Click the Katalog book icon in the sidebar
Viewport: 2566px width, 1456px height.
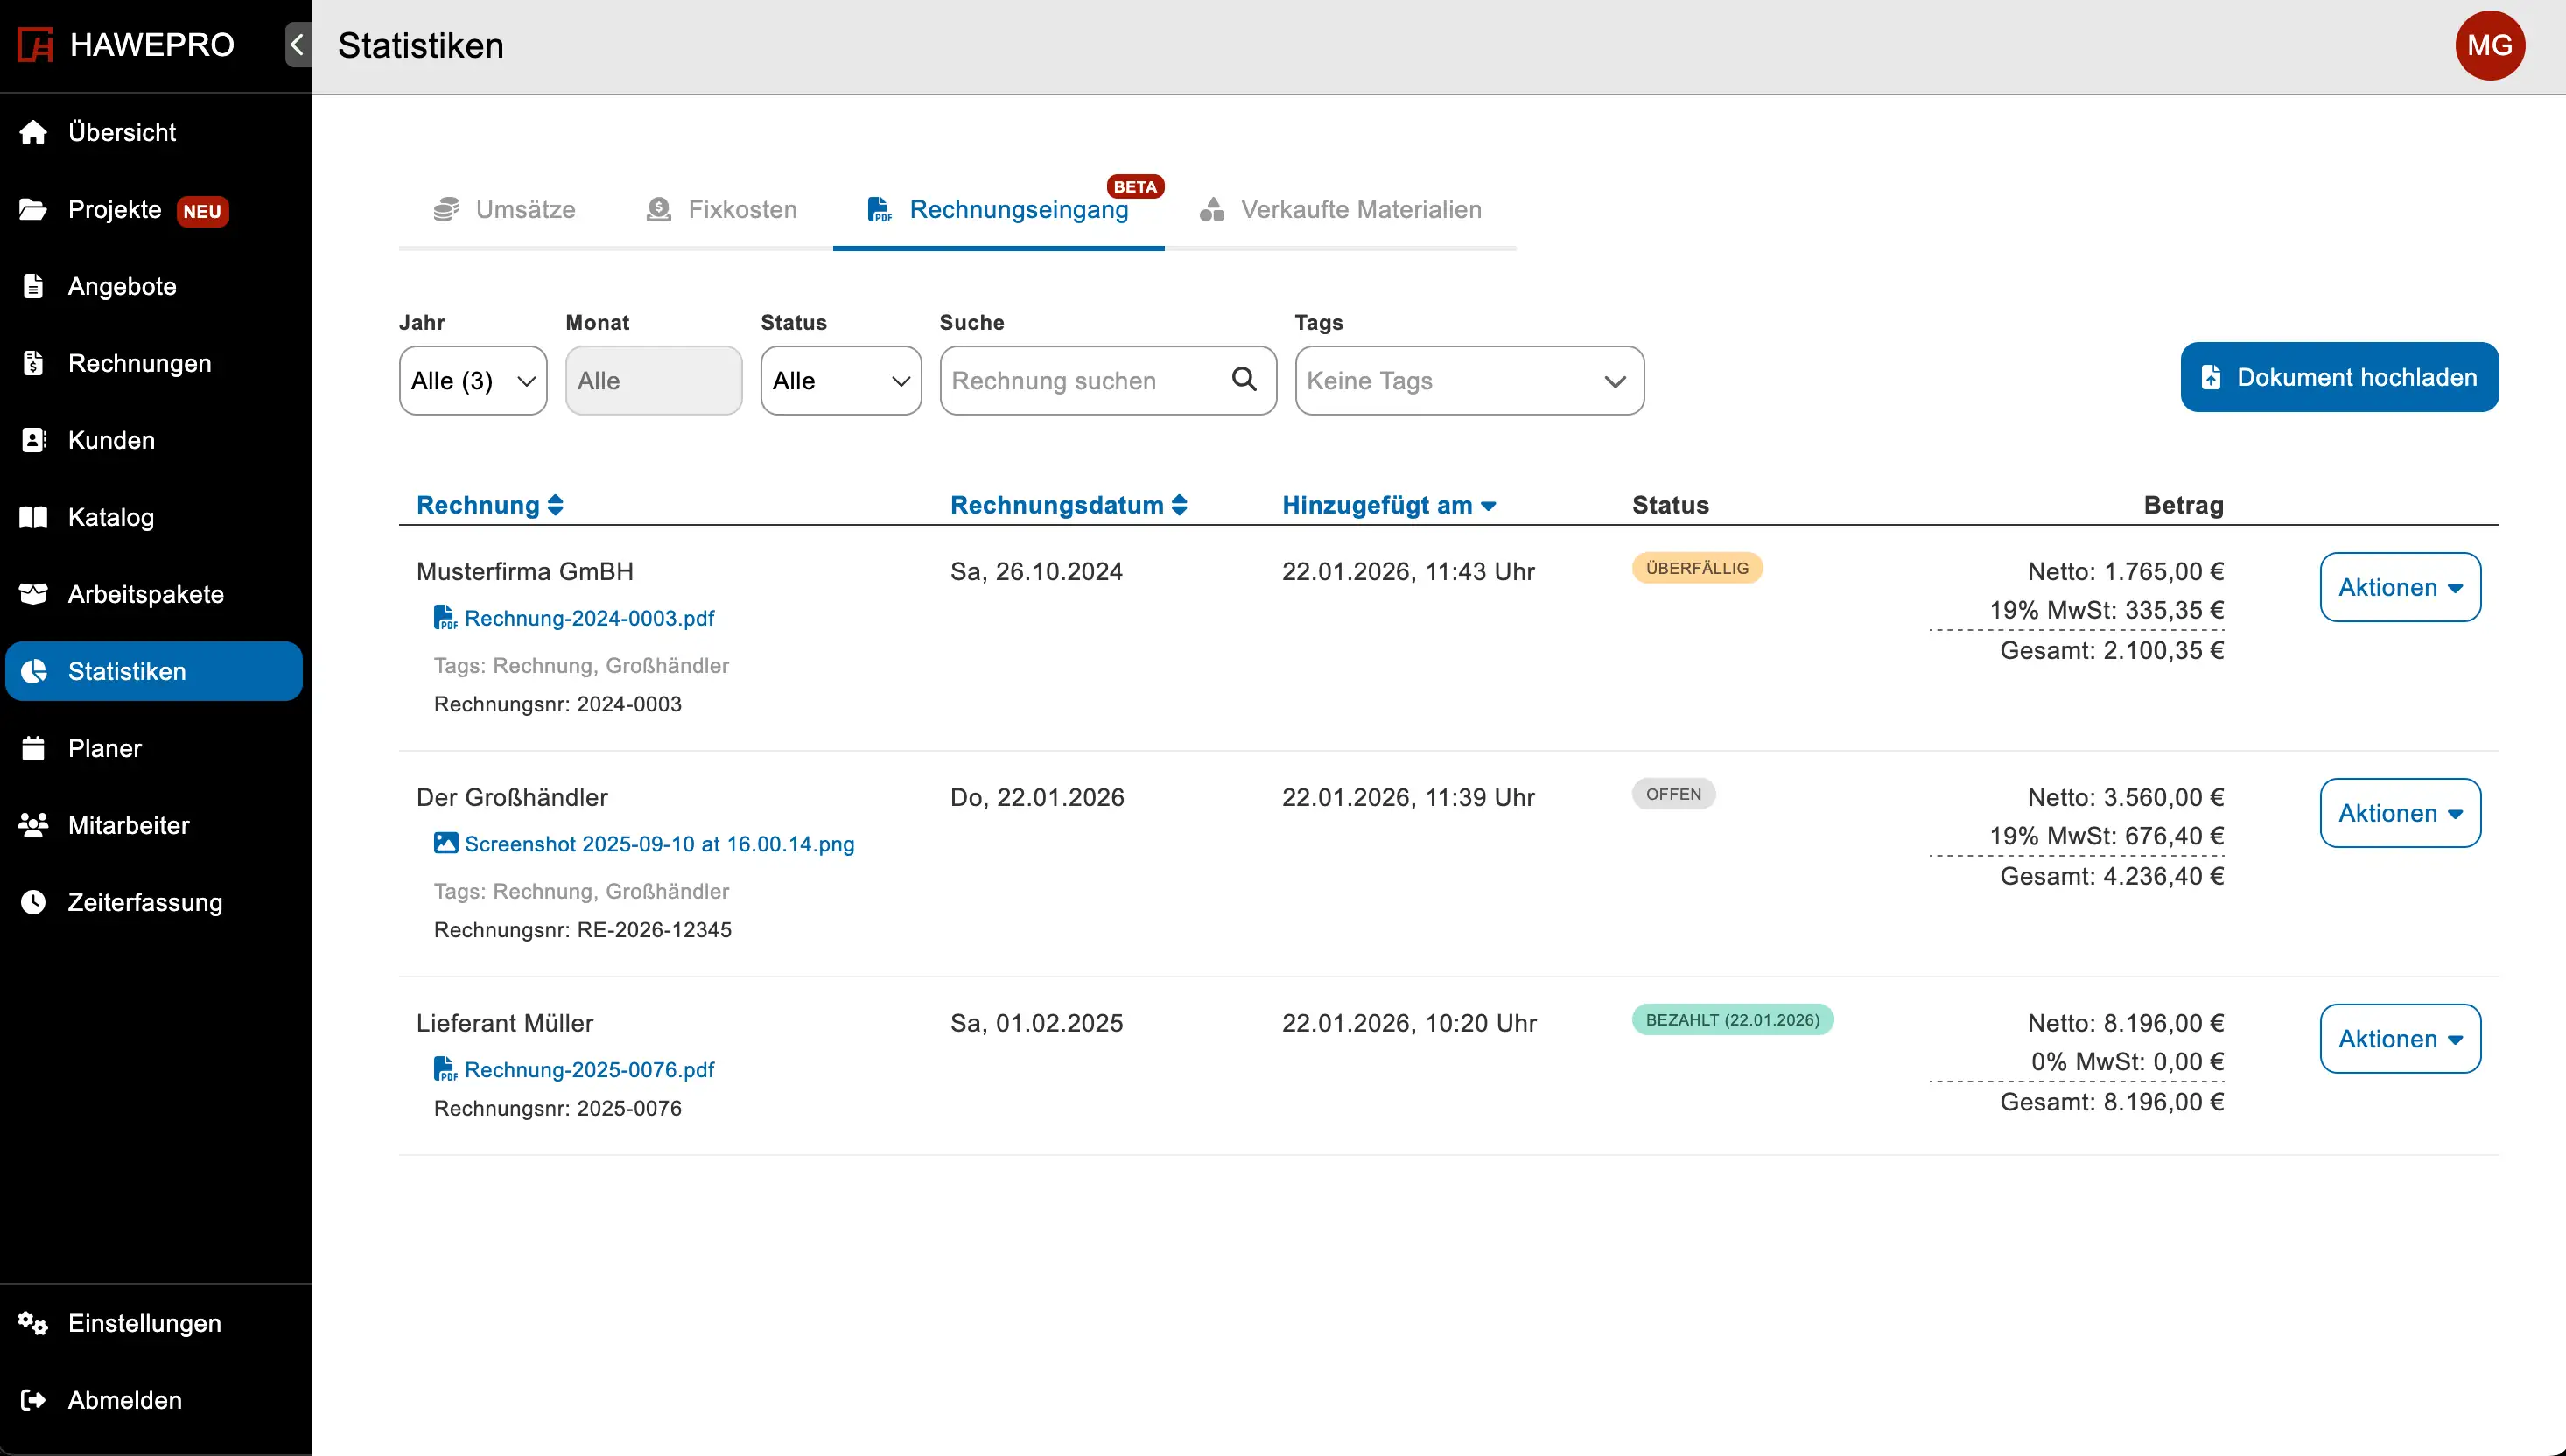pyautogui.click(x=33, y=517)
